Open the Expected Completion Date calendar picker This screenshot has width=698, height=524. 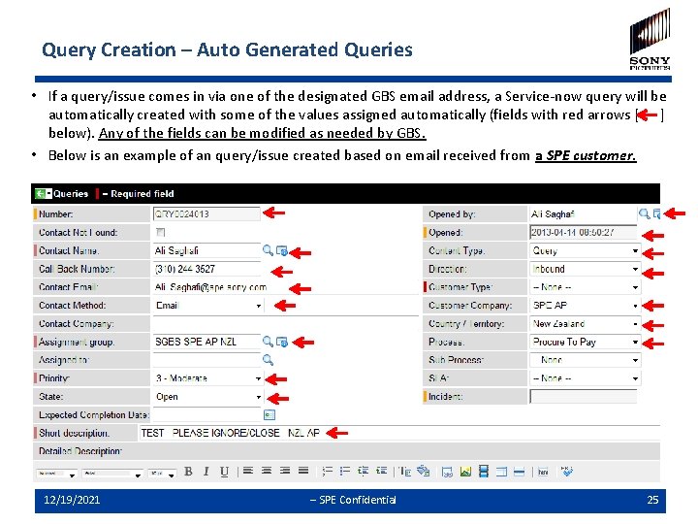tap(269, 415)
